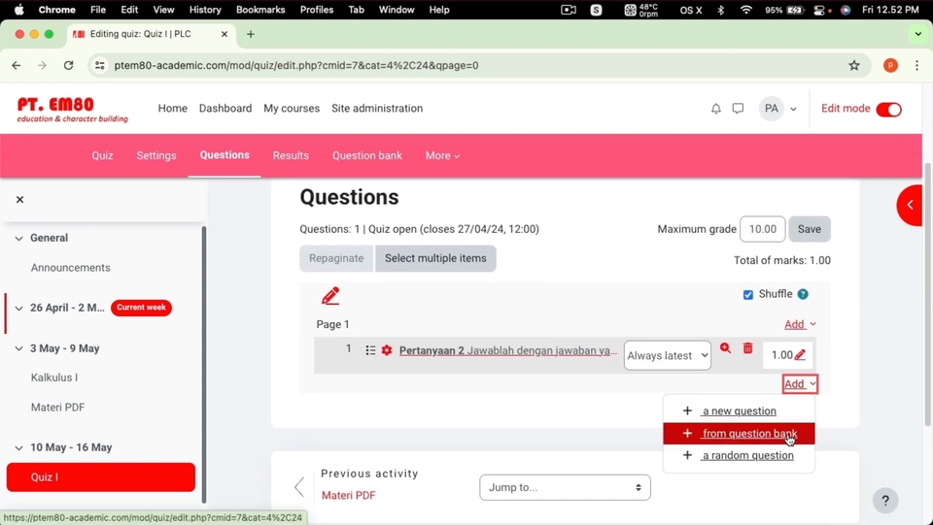Viewport: 933px width, 525px height.
Task: Uncheck the Shuffle checkbox
Action: pyautogui.click(x=748, y=295)
